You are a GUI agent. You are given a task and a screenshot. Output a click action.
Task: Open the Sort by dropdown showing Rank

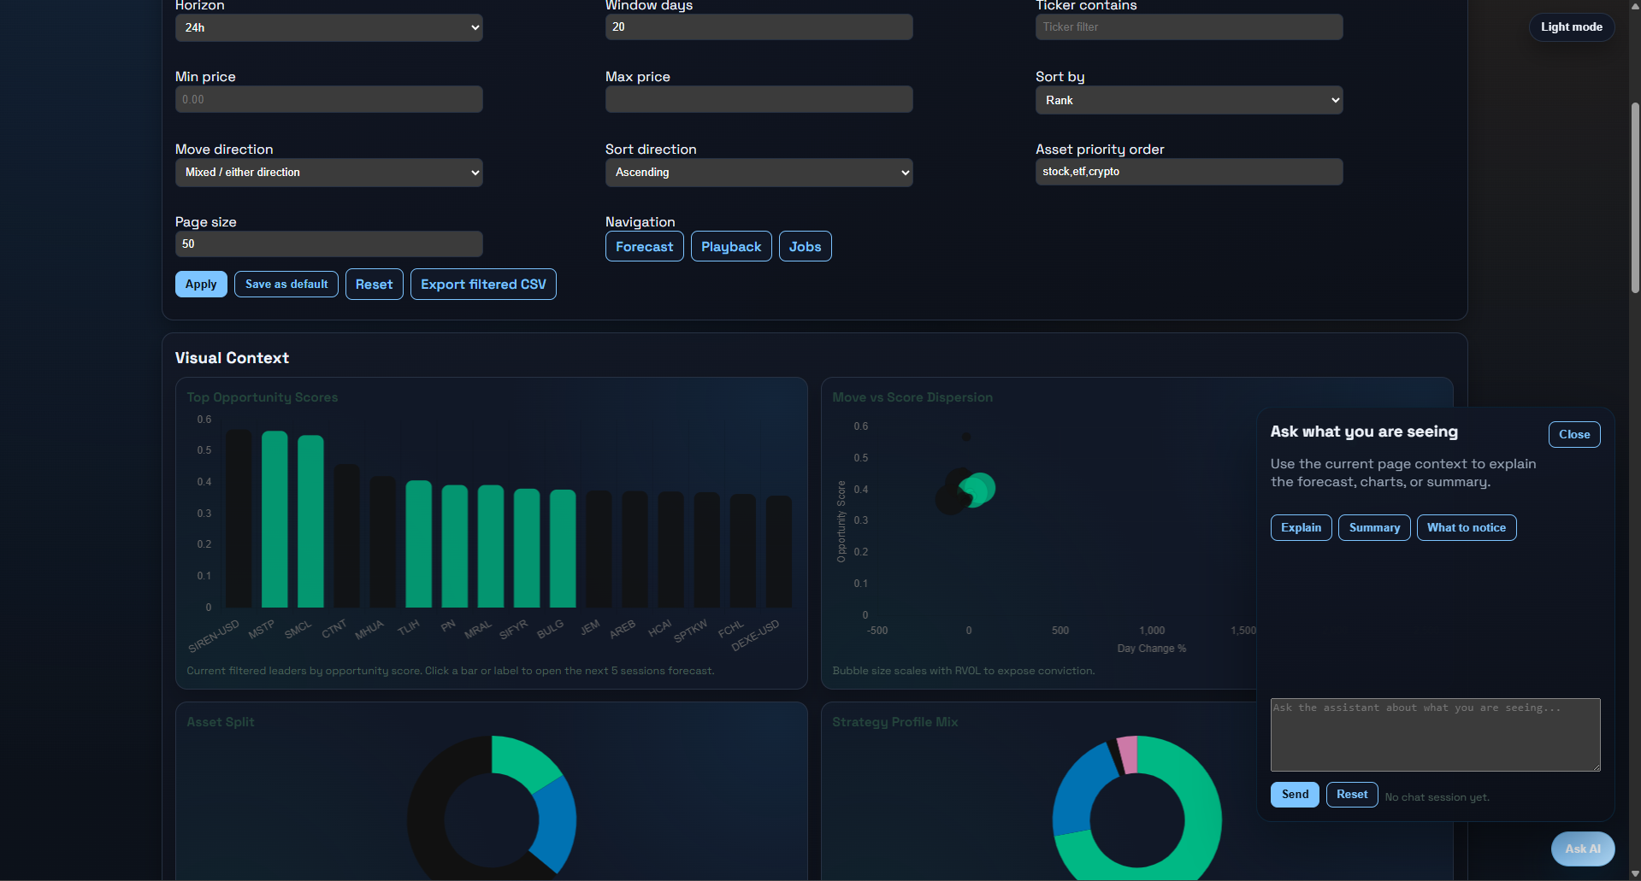click(1189, 100)
